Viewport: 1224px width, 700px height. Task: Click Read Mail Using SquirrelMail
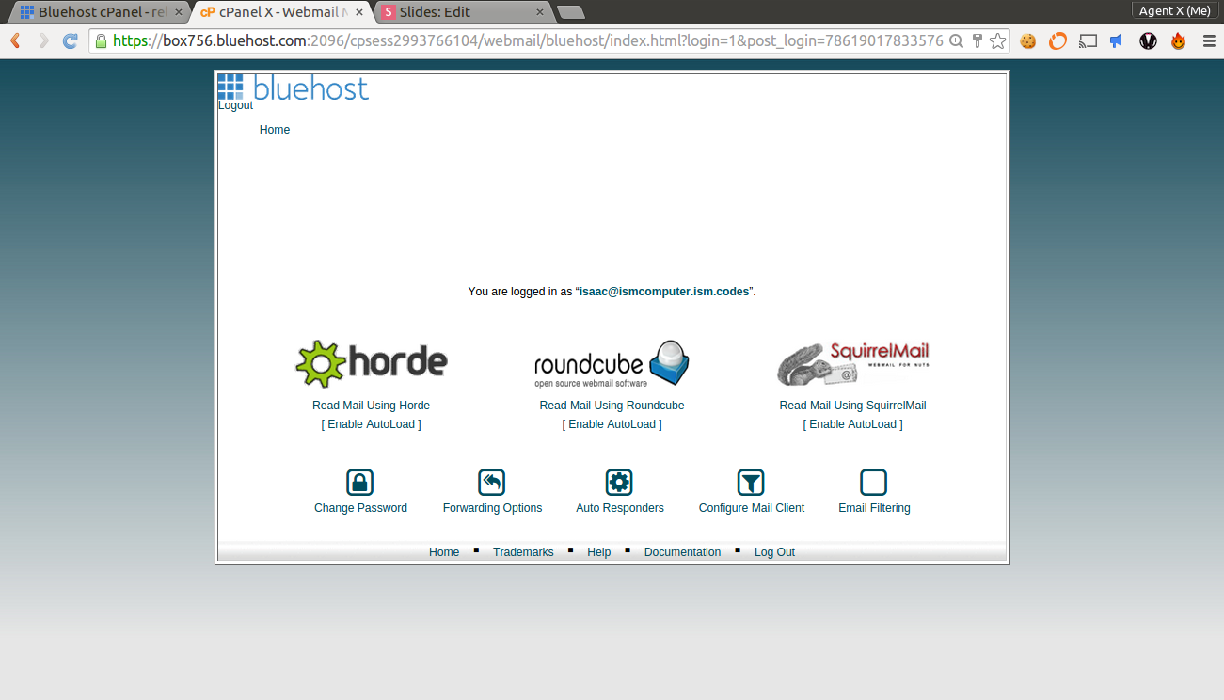pyautogui.click(x=852, y=406)
